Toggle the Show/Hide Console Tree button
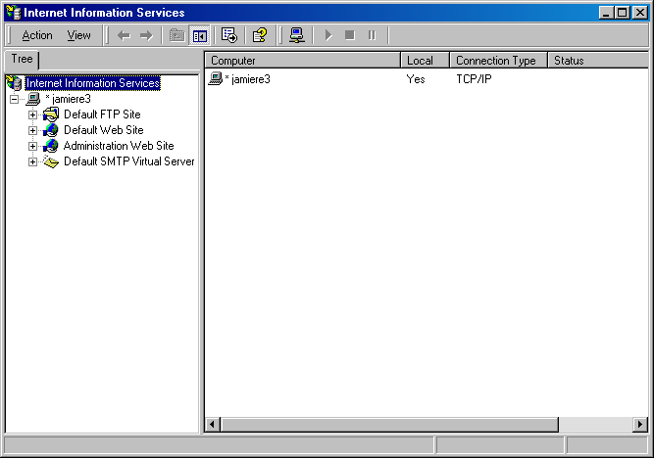654x458 pixels. (200, 36)
